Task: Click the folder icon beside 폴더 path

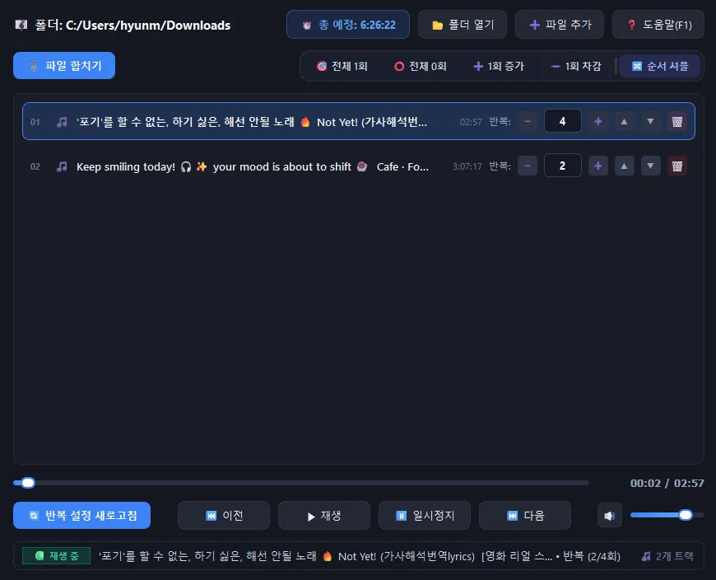Action: [x=21, y=25]
